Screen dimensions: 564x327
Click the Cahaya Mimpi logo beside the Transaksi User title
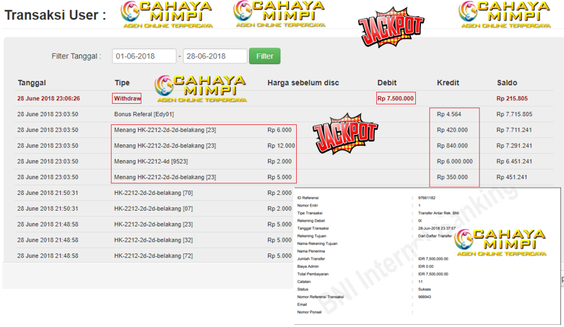click(166, 14)
